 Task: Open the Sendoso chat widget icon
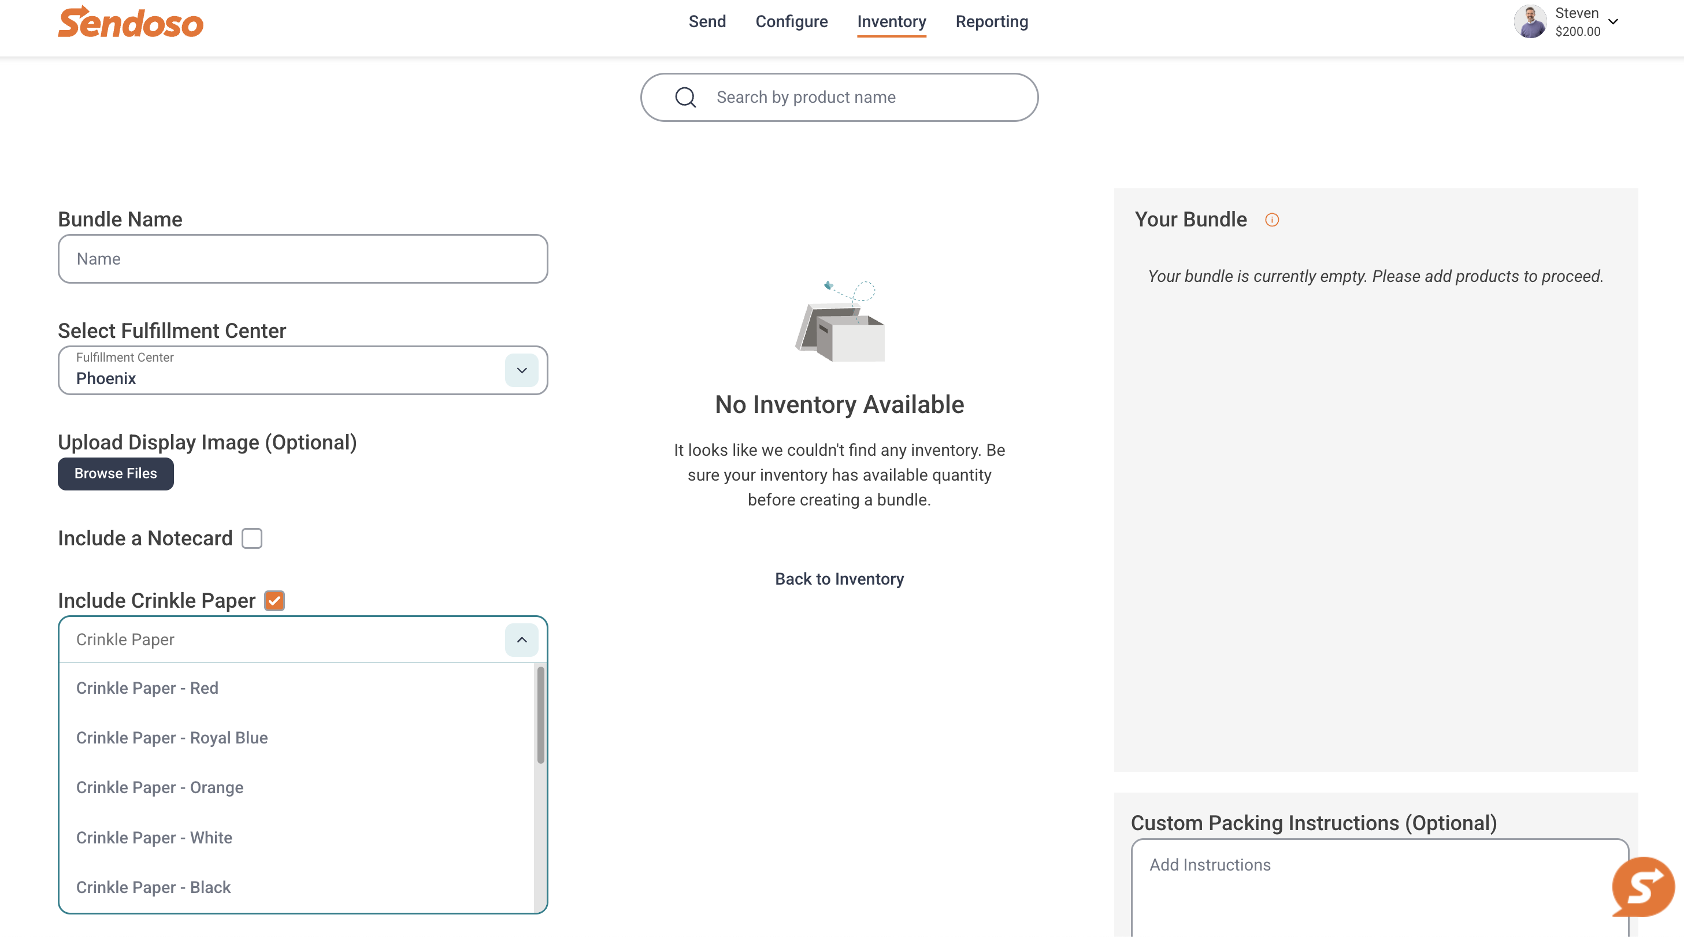1643,886
